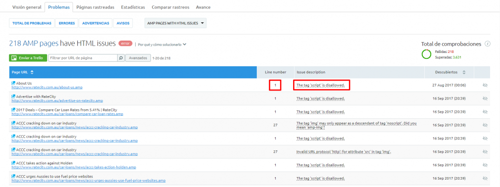Sort by the Descubiertos column arrows

(x=464, y=72)
